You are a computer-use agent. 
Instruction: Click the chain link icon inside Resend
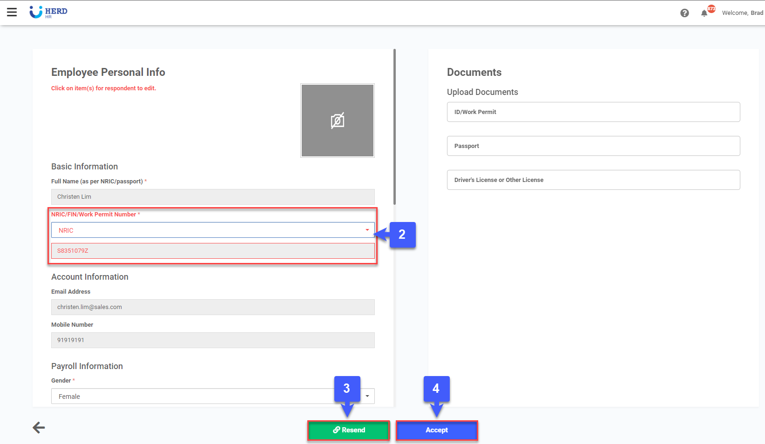(337, 430)
